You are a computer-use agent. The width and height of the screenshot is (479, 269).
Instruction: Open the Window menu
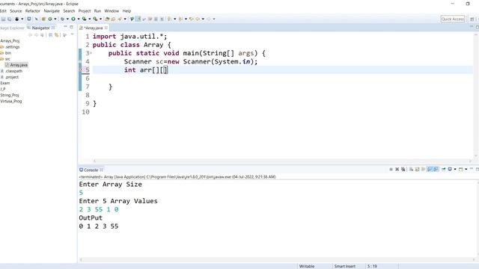click(x=112, y=11)
